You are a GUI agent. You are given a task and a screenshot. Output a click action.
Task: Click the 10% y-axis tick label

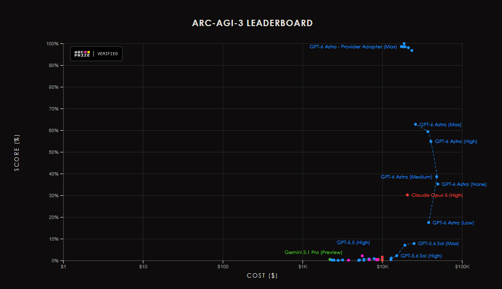coord(53,239)
